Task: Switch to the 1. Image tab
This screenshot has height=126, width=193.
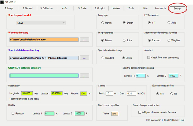Action: (x=9, y=8)
